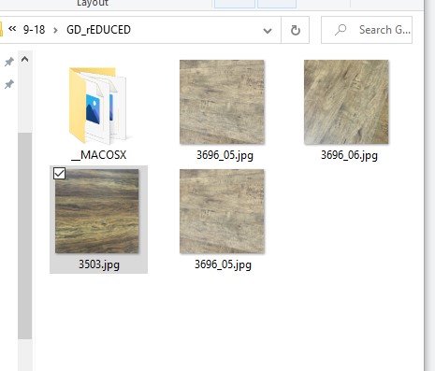Image resolution: width=435 pixels, height=371 pixels.
Task: Click the pin icon below the first pin
Action: pyautogui.click(x=9, y=84)
